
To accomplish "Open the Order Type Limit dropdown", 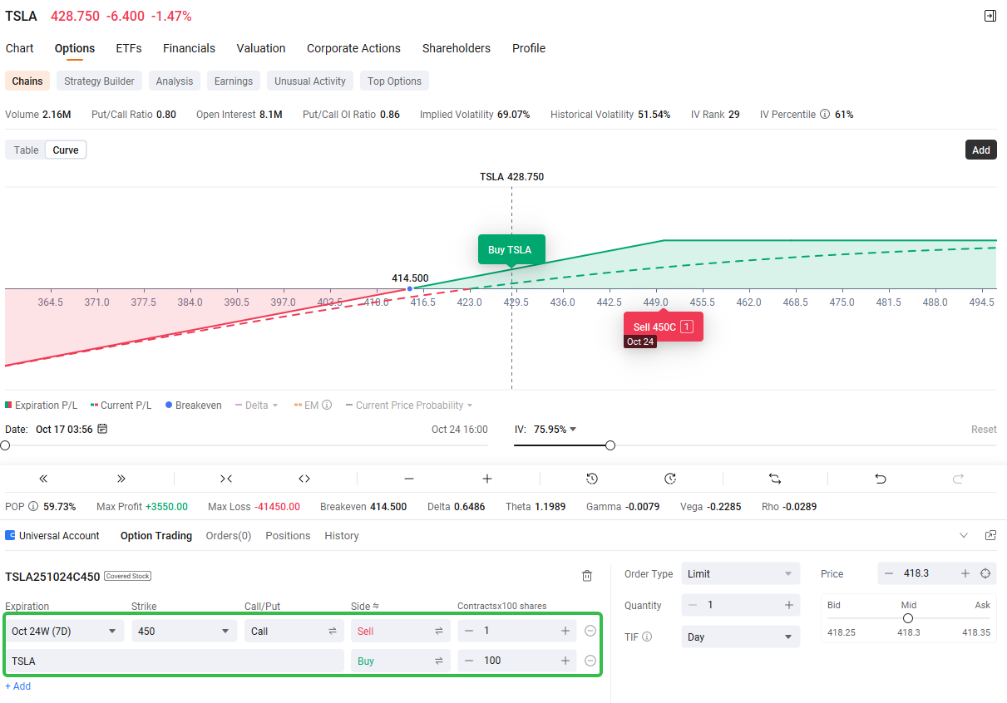I will pyautogui.click(x=739, y=573).
